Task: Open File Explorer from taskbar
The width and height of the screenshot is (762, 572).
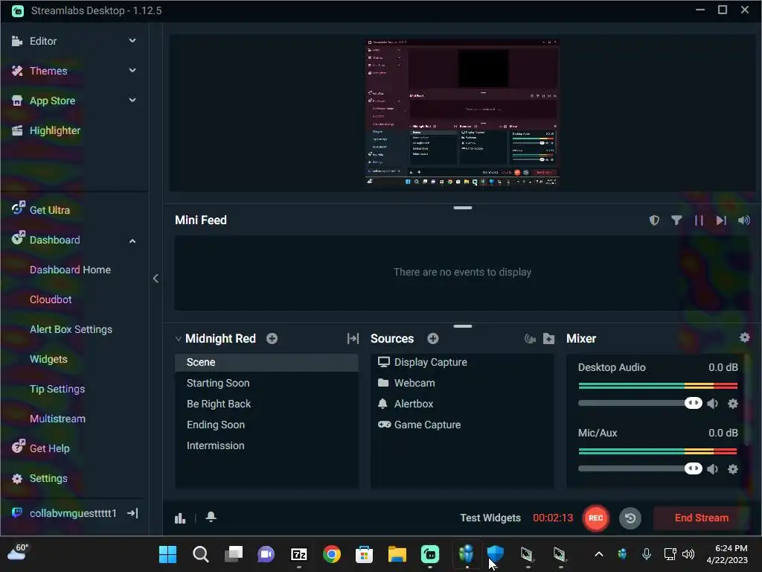Action: tap(397, 554)
